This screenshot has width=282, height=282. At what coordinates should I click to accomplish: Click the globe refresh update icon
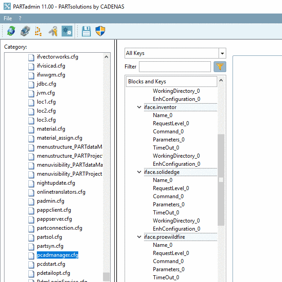[11, 31]
